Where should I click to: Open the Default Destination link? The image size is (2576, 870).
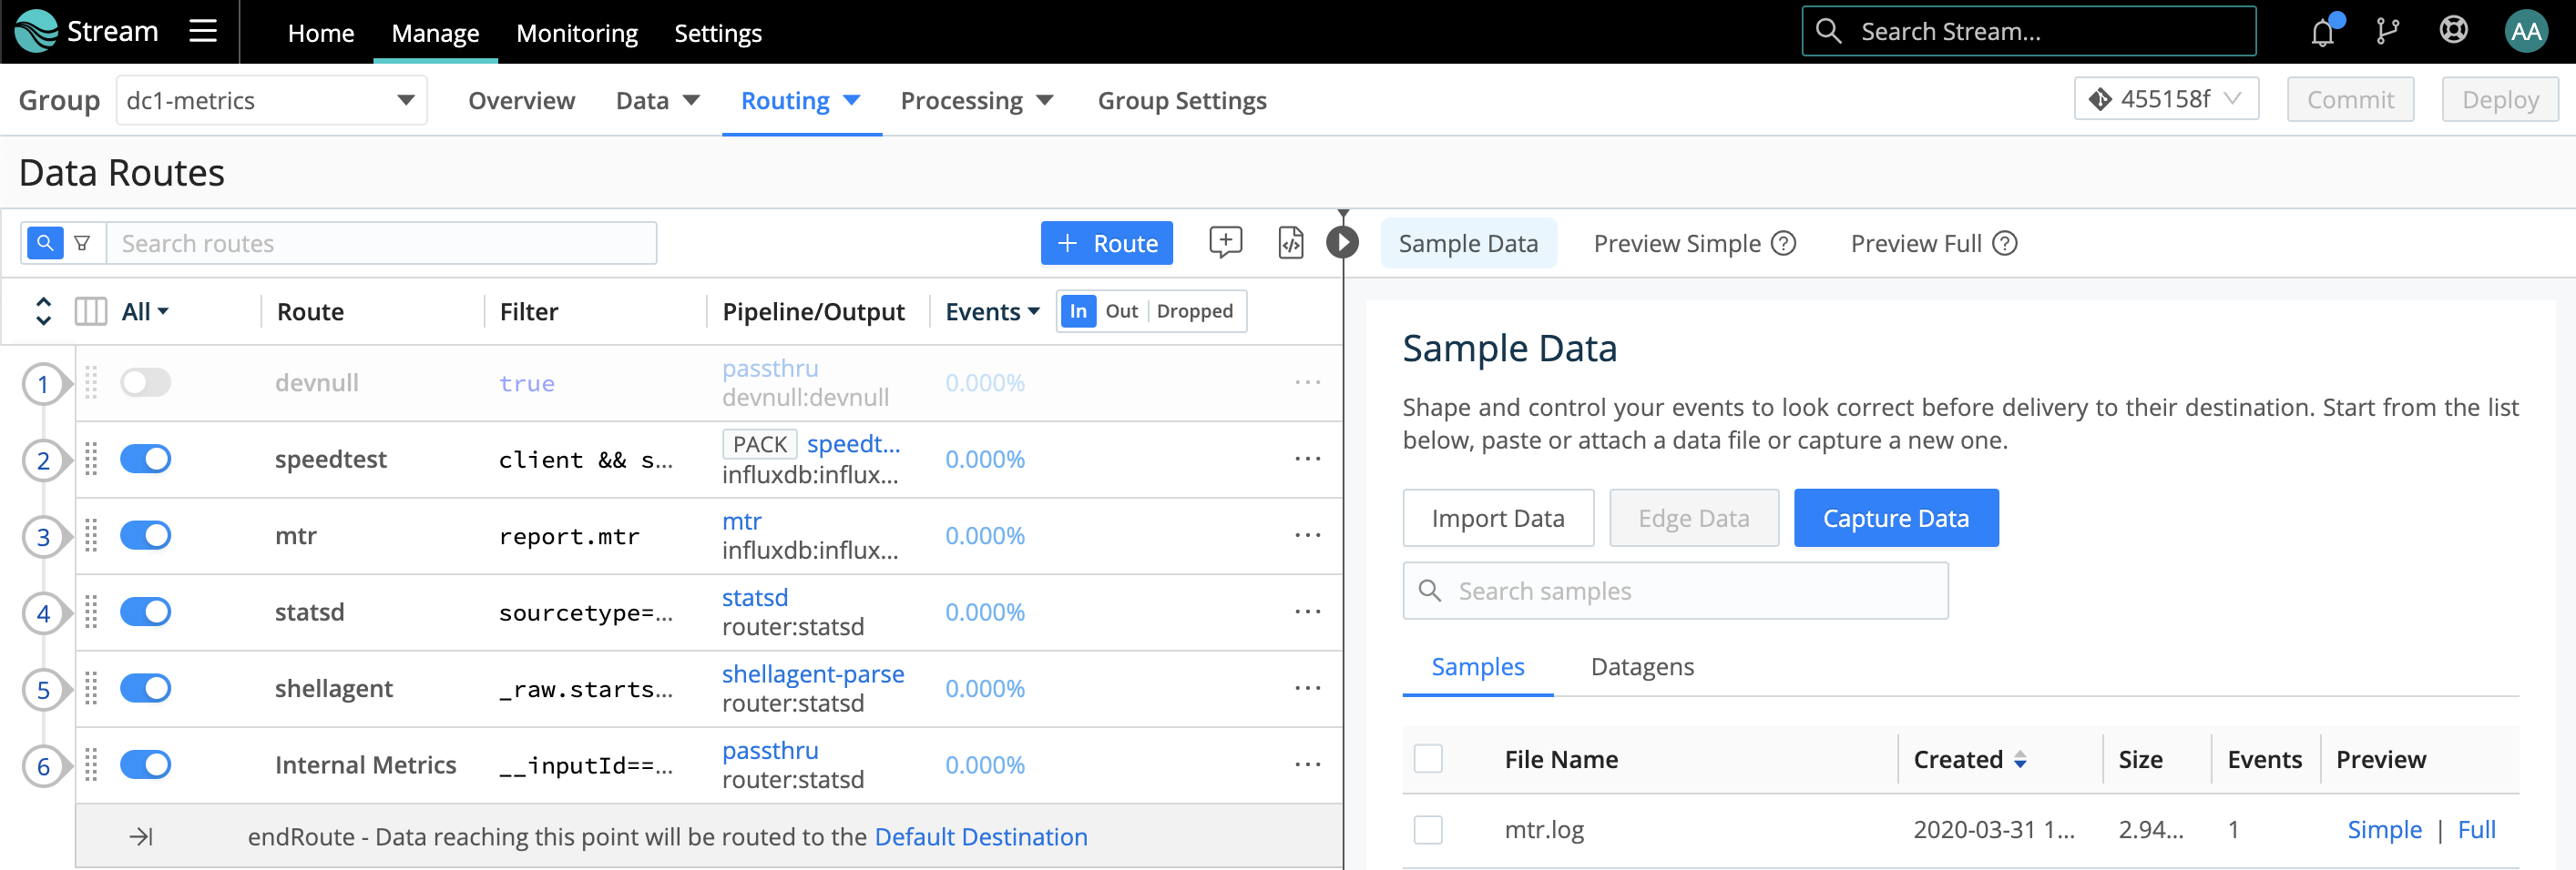(x=980, y=836)
